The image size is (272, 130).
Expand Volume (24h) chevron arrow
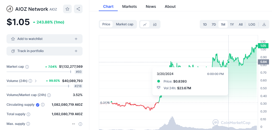coord(36,81)
